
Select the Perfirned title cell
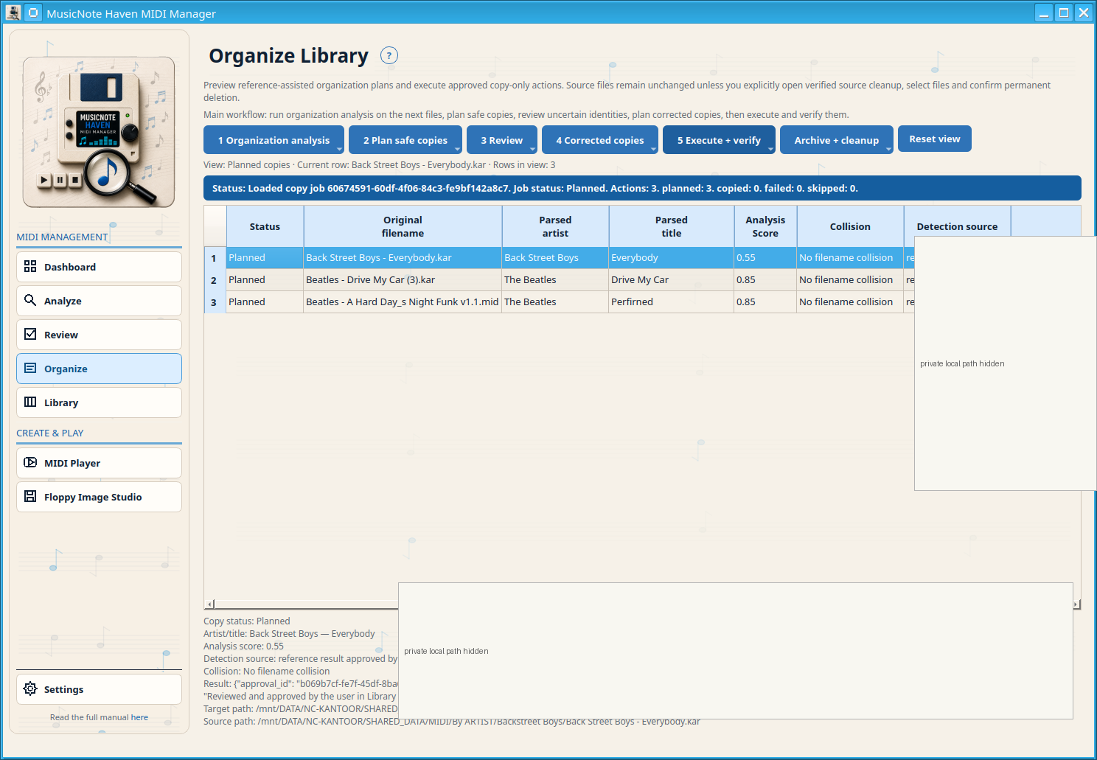671,302
